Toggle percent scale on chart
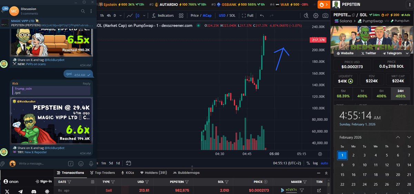414x194 pixels. [x=308, y=163]
